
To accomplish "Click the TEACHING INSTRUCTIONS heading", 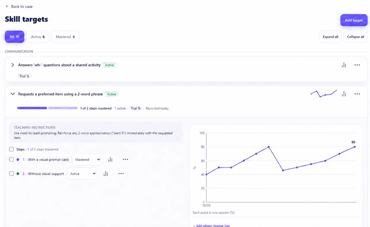I will pos(35,127).
